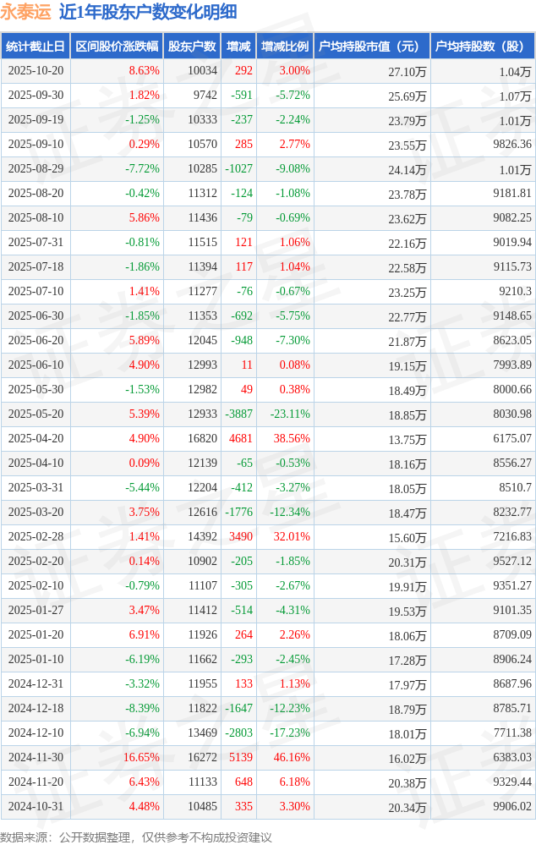
Task: Click the 近1年股东户数变化明细 title text
Action: pyautogui.click(x=148, y=12)
